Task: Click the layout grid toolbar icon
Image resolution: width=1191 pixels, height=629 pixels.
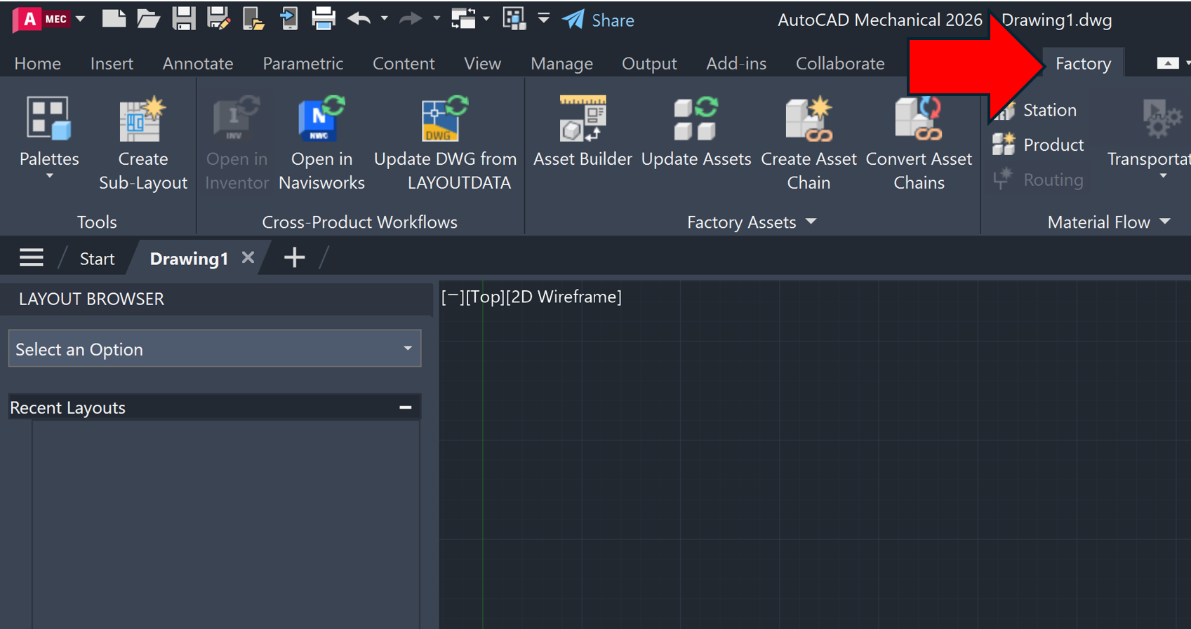Action: point(514,19)
